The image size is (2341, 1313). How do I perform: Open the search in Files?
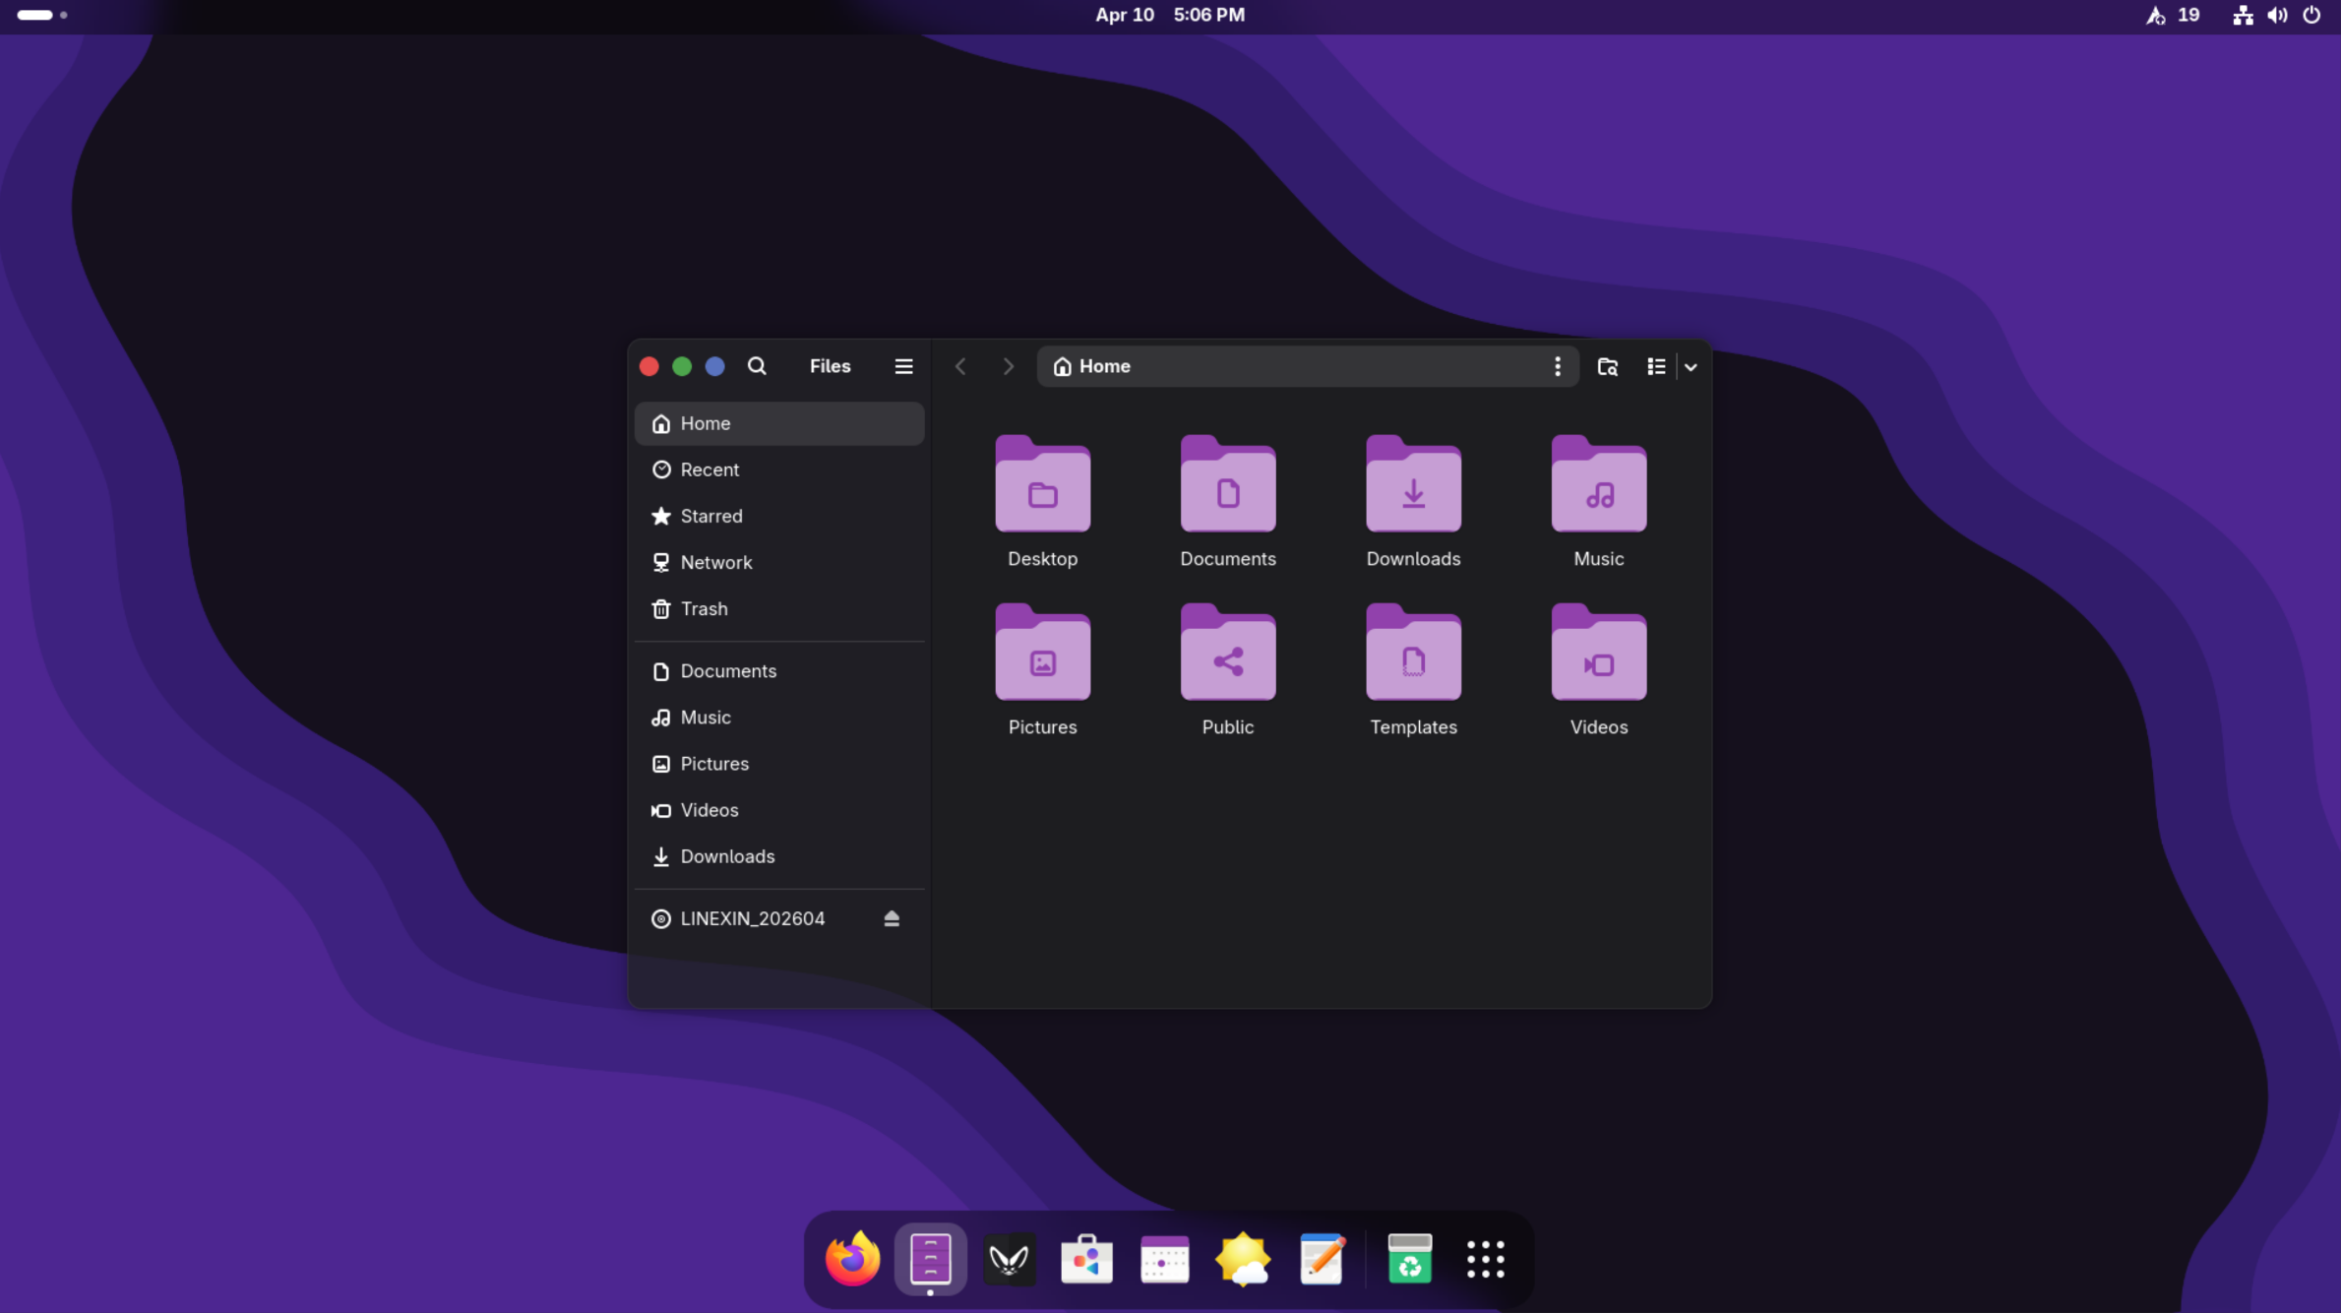point(757,366)
